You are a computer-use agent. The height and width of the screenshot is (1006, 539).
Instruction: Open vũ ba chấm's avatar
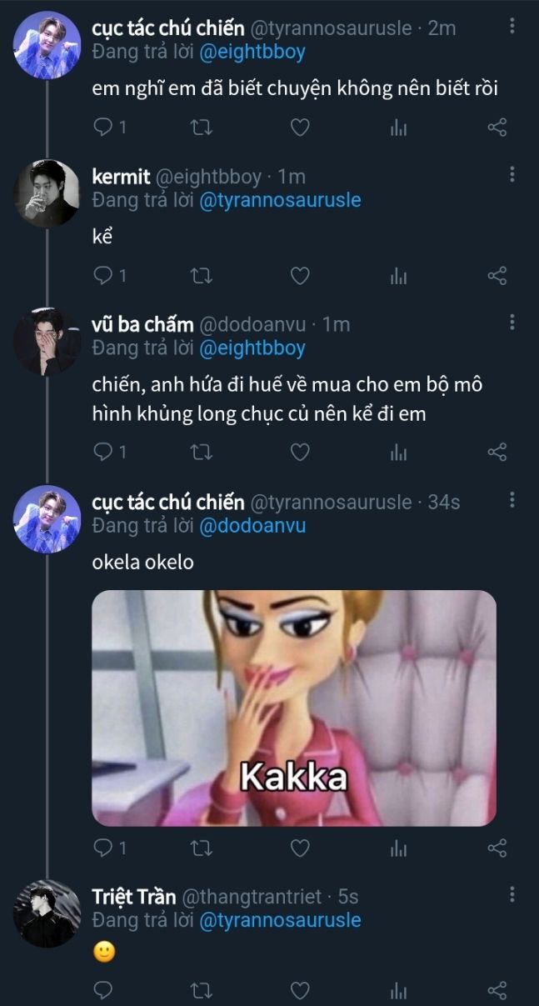point(47,341)
